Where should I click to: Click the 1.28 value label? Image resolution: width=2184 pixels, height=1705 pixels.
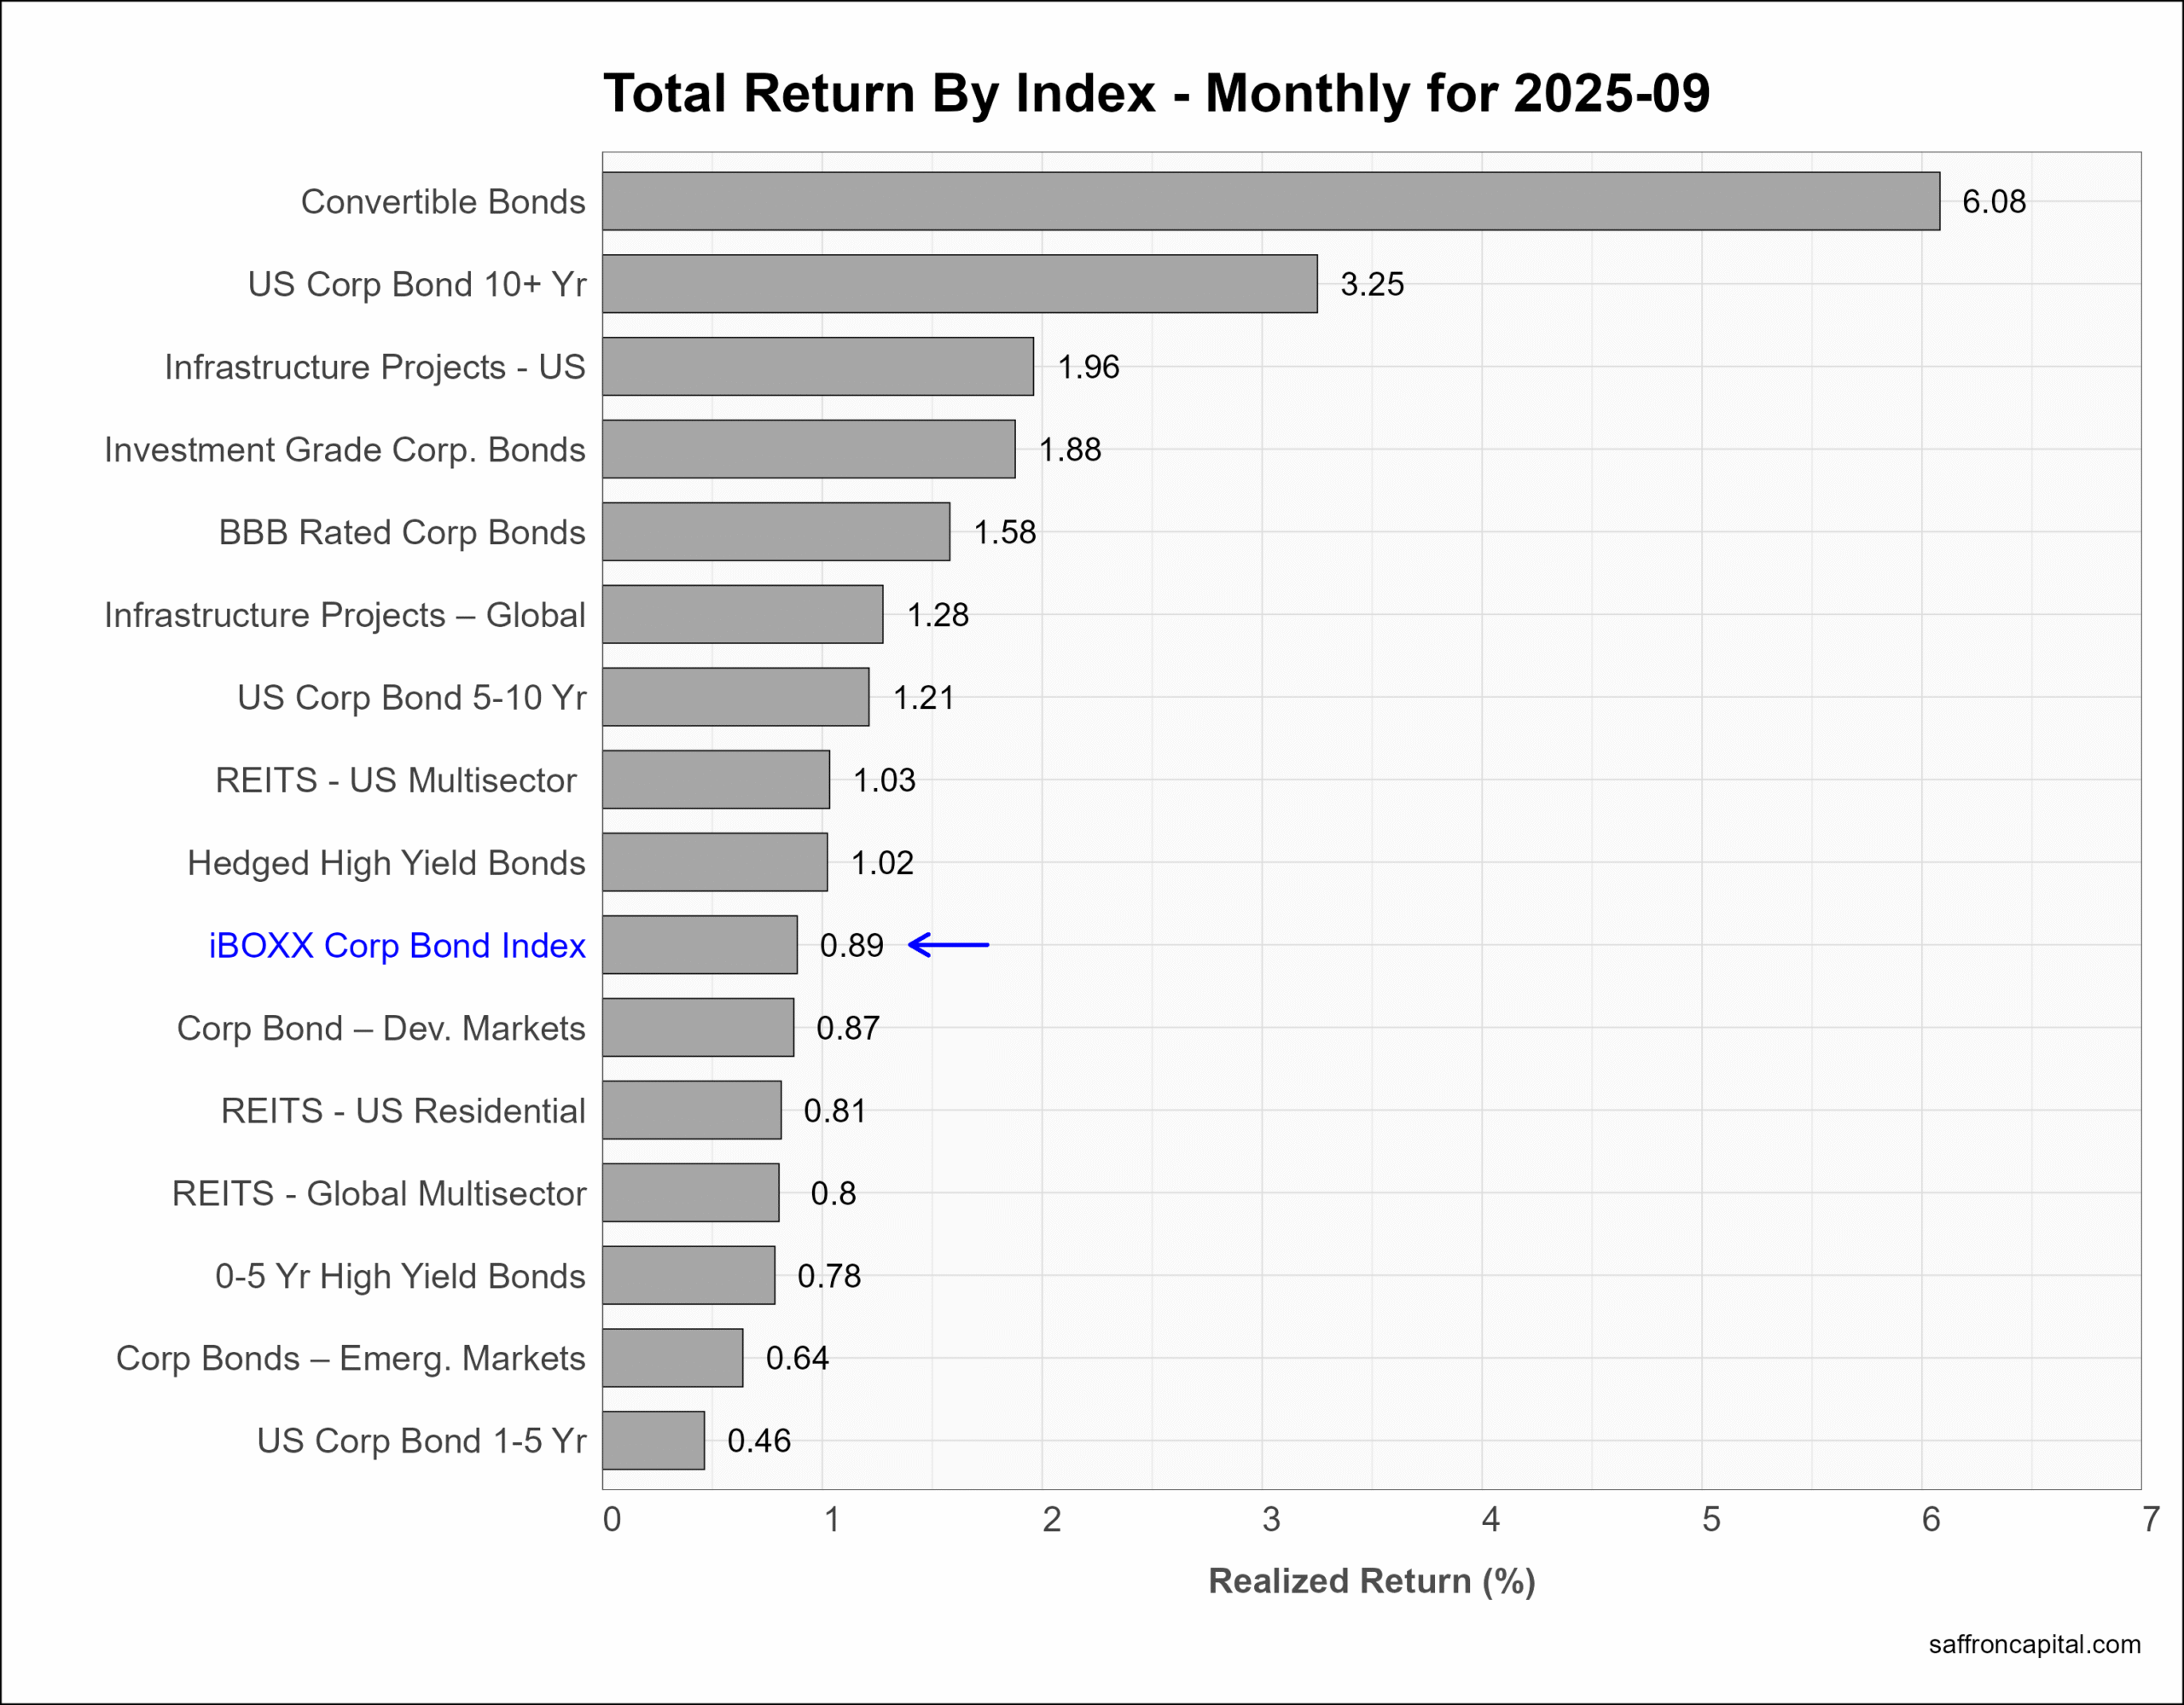pos(937,615)
